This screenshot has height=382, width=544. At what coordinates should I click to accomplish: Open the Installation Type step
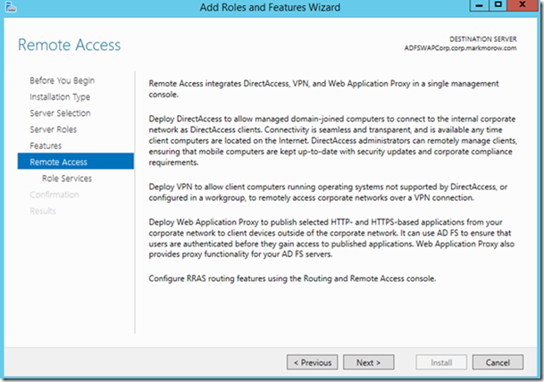click(x=60, y=96)
